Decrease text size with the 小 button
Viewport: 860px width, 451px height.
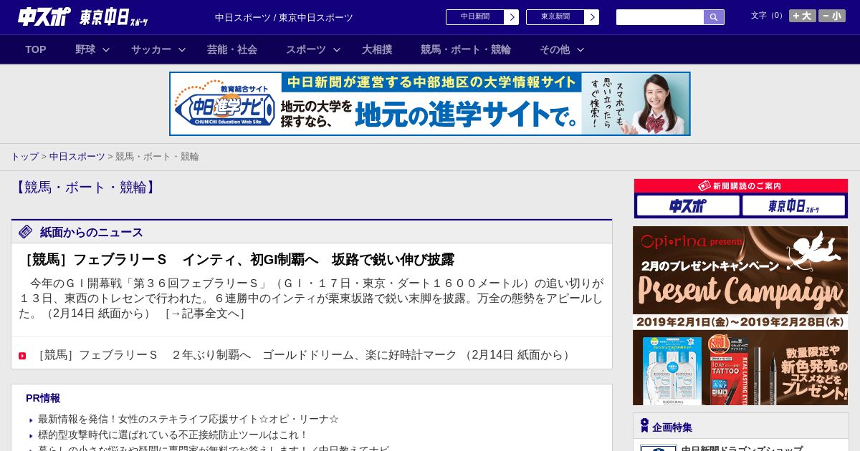[x=832, y=16]
